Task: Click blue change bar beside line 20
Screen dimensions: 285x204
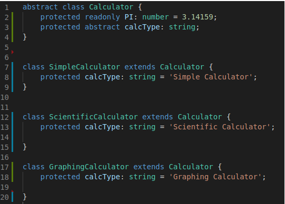Action: (x=13, y=197)
